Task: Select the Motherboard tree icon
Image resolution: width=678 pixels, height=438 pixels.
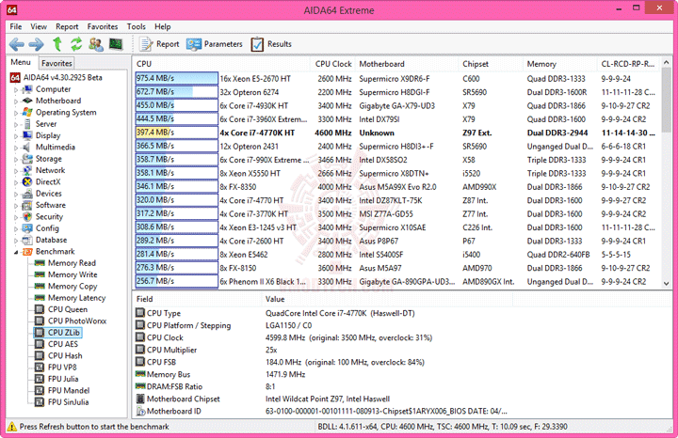Action: 27,101
